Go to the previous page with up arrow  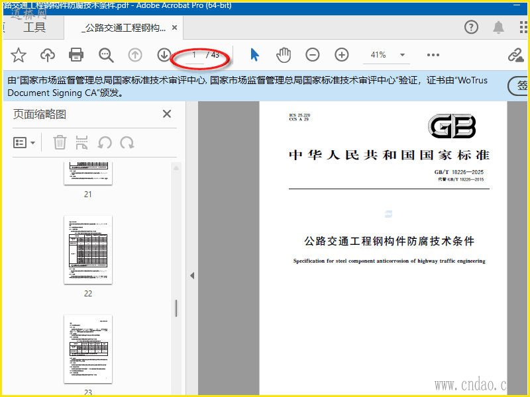point(135,55)
